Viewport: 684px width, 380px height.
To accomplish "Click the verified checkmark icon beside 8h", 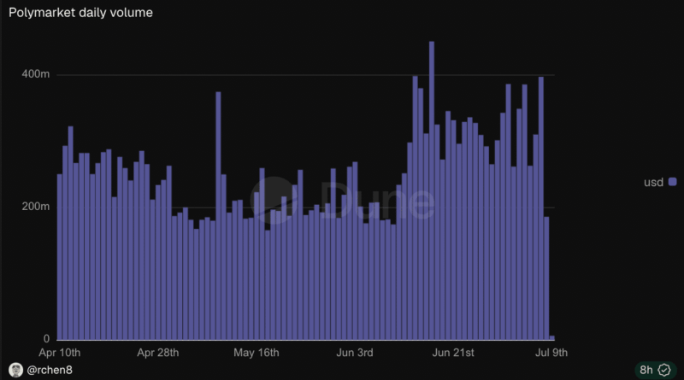I will tap(664, 370).
